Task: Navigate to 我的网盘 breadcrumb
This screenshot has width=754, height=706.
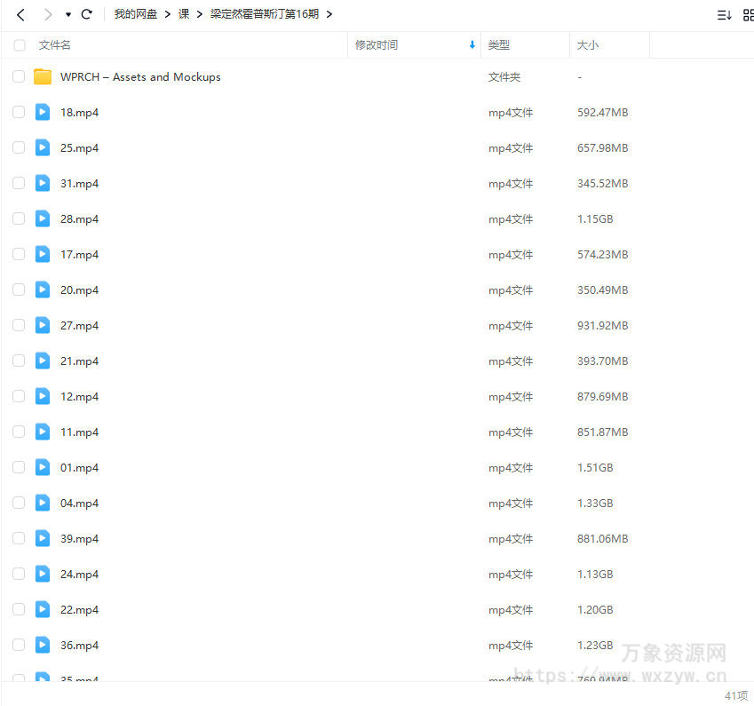Action: 135,14
